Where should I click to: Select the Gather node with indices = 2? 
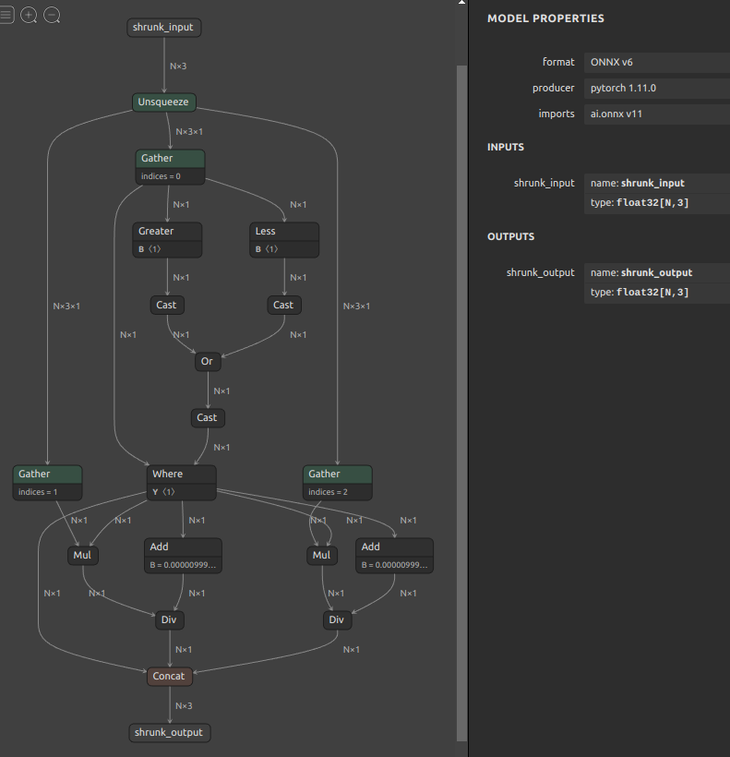tap(337, 482)
